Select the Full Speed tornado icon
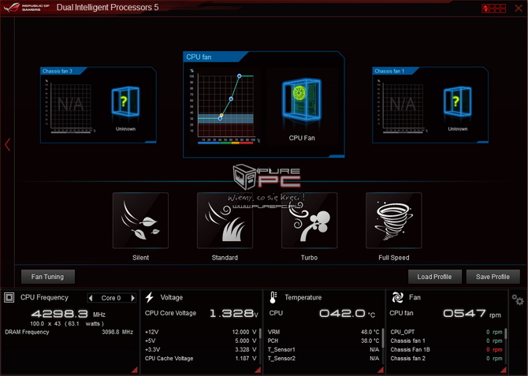 click(394, 221)
